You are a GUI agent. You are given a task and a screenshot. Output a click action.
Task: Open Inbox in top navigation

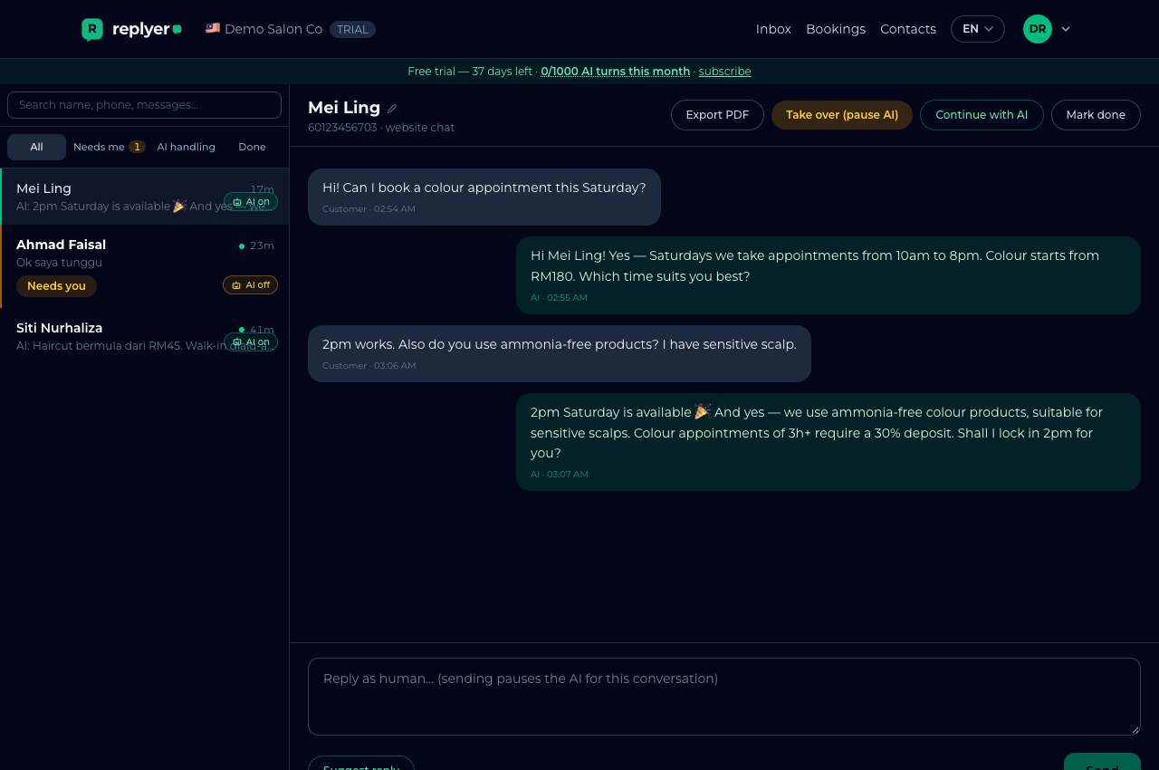pos(773,29)
